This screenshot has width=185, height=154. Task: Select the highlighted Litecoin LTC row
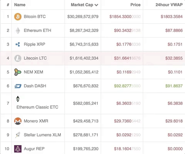pyautogui.click(x=92, y=58)
